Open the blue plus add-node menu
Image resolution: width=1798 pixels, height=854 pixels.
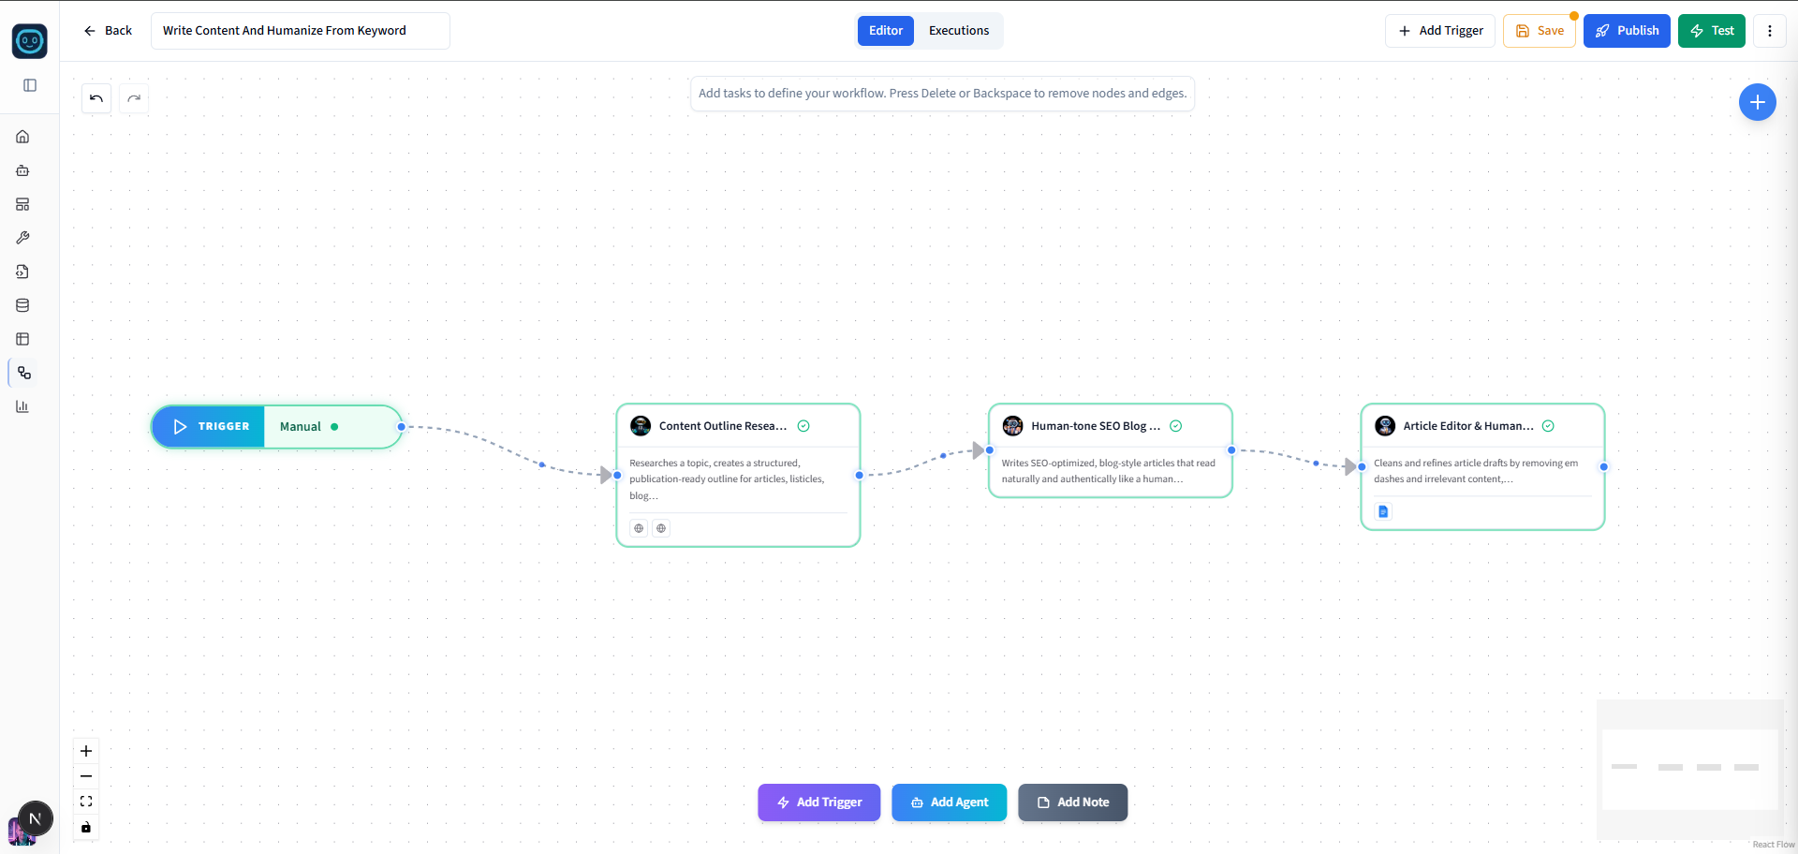pyautogui.click(x=1758, y=102)
